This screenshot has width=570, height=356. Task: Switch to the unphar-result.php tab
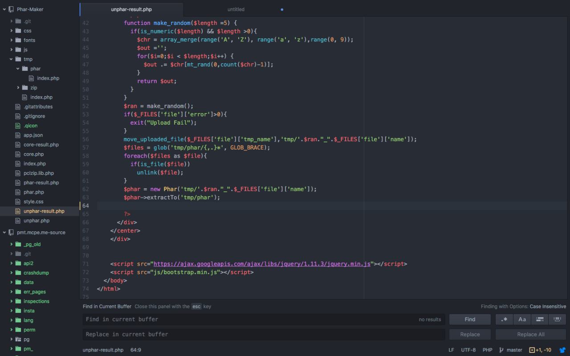pyautogui.click(x=131, y=9)
